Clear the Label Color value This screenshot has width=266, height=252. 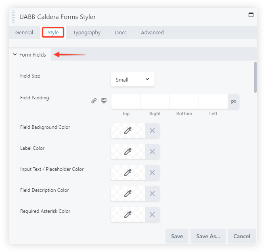point(152,151)
